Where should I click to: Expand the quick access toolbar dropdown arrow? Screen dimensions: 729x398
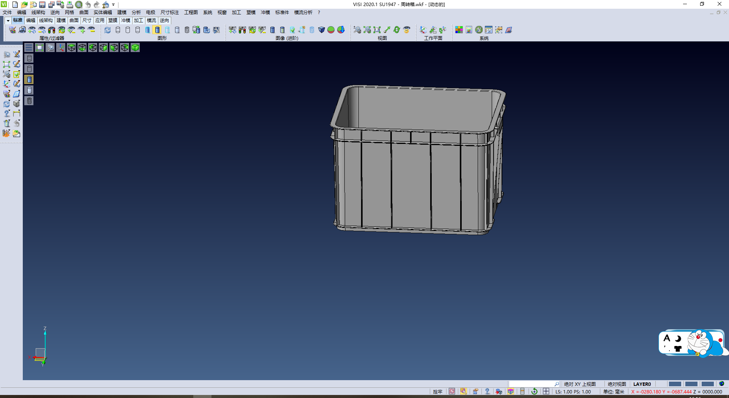click(x=114, y=5)
